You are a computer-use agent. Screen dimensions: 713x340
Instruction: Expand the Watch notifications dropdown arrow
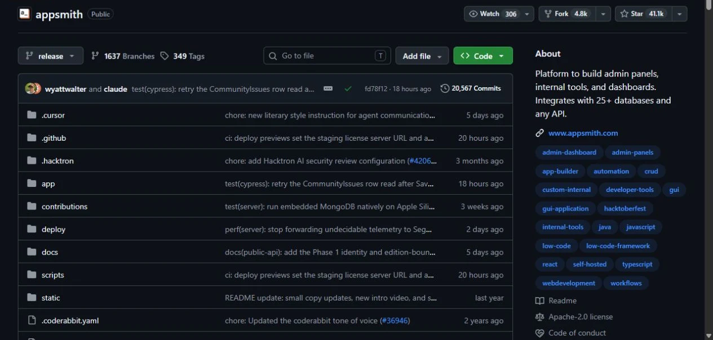(x=528, y=14)
